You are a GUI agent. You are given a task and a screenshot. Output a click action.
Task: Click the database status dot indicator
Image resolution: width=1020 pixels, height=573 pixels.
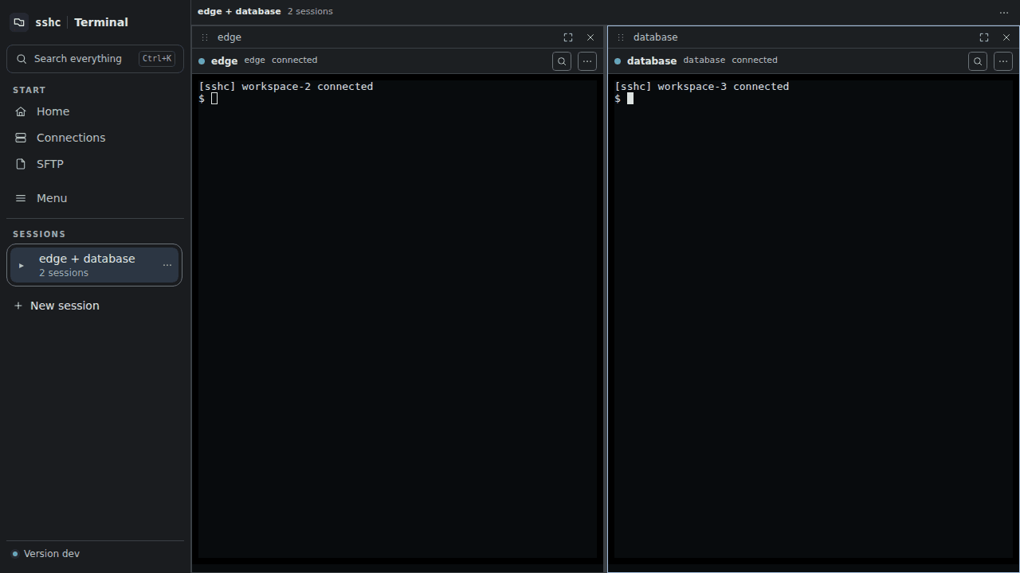pos(618,61)
